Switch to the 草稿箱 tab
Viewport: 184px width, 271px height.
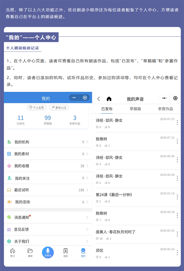[x=135, y=109]
